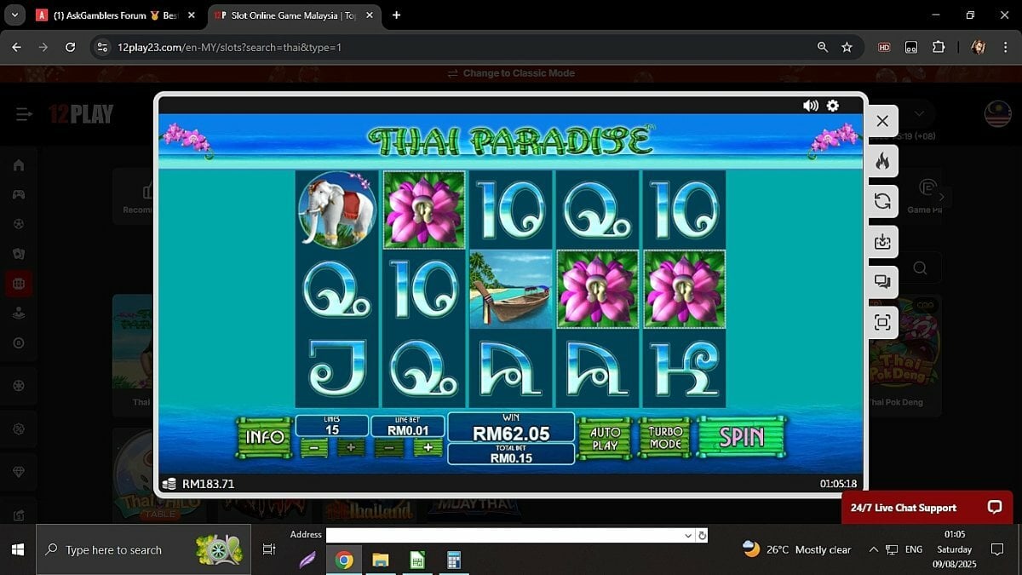Open the site information icon
Image resolution: width=1022 pixels, height=575 pixels.
click(102, 48)
